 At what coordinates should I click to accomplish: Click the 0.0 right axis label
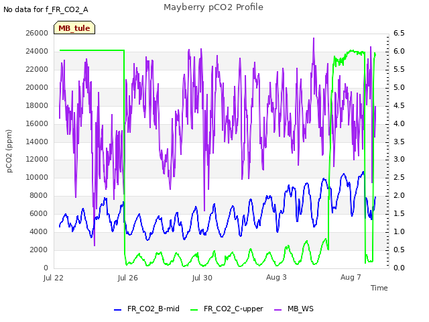click(399, 268)
